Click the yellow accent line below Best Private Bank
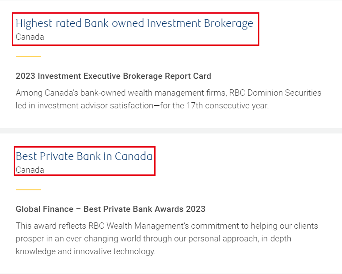Image resolution: width=342 pixels, height=274 pixels. (28, 190)
